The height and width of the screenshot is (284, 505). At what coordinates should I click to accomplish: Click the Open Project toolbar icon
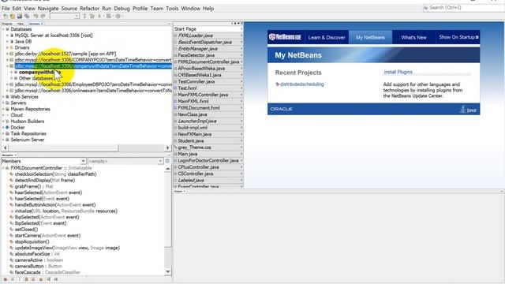[20, 16]
